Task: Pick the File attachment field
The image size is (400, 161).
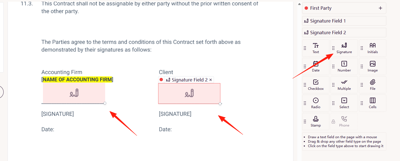Action: 373,85
